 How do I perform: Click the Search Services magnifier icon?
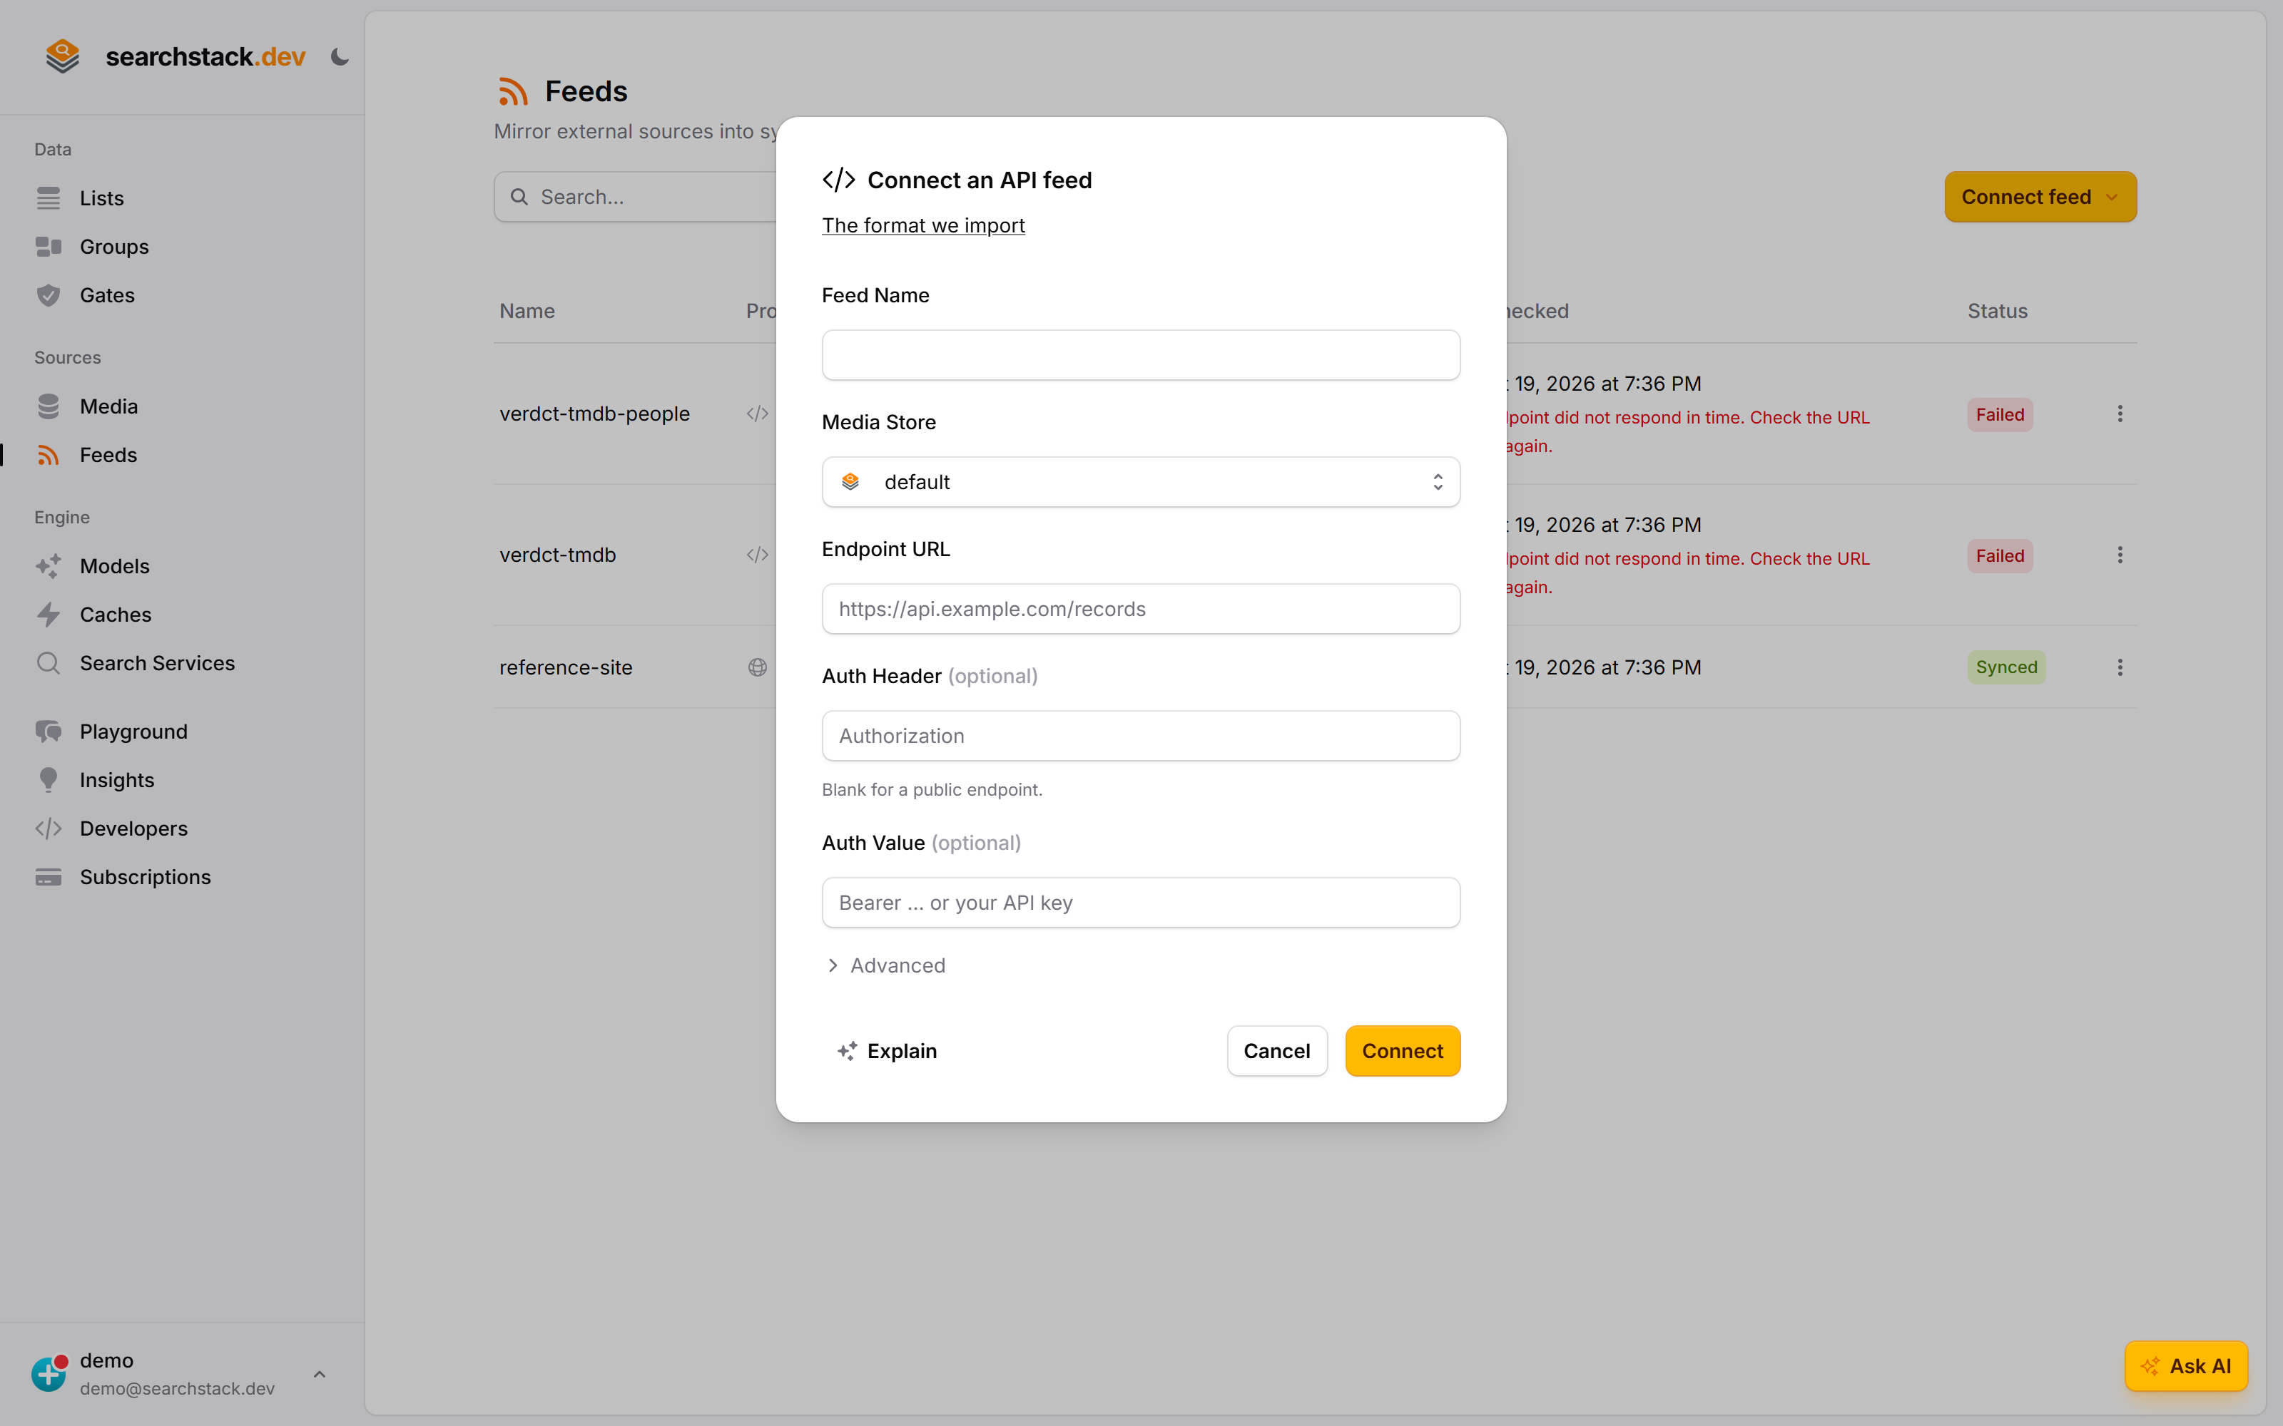coord(48,663)
